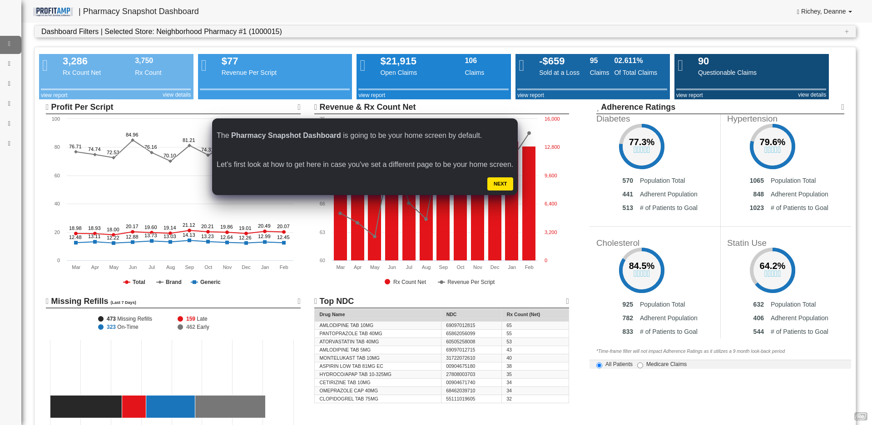Click the icon right of Missing Refills title
Screen dimensions: 872x425
299,301
